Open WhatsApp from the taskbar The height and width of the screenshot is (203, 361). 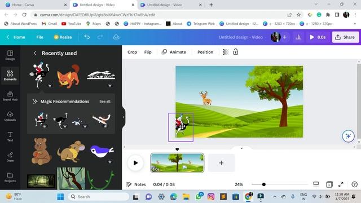(199, 197)
